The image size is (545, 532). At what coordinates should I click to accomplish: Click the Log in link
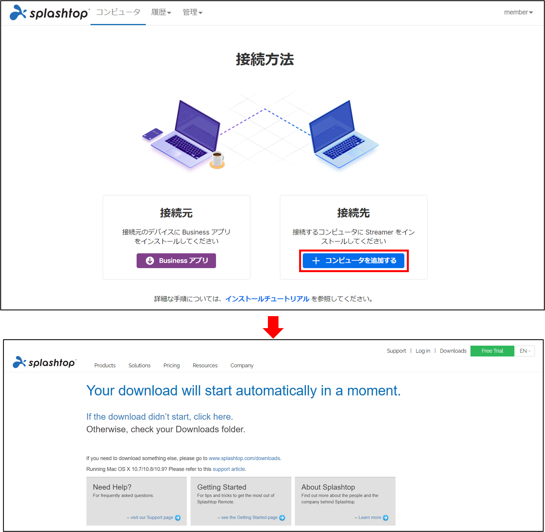pyautogui.click(x=423, y=351)
